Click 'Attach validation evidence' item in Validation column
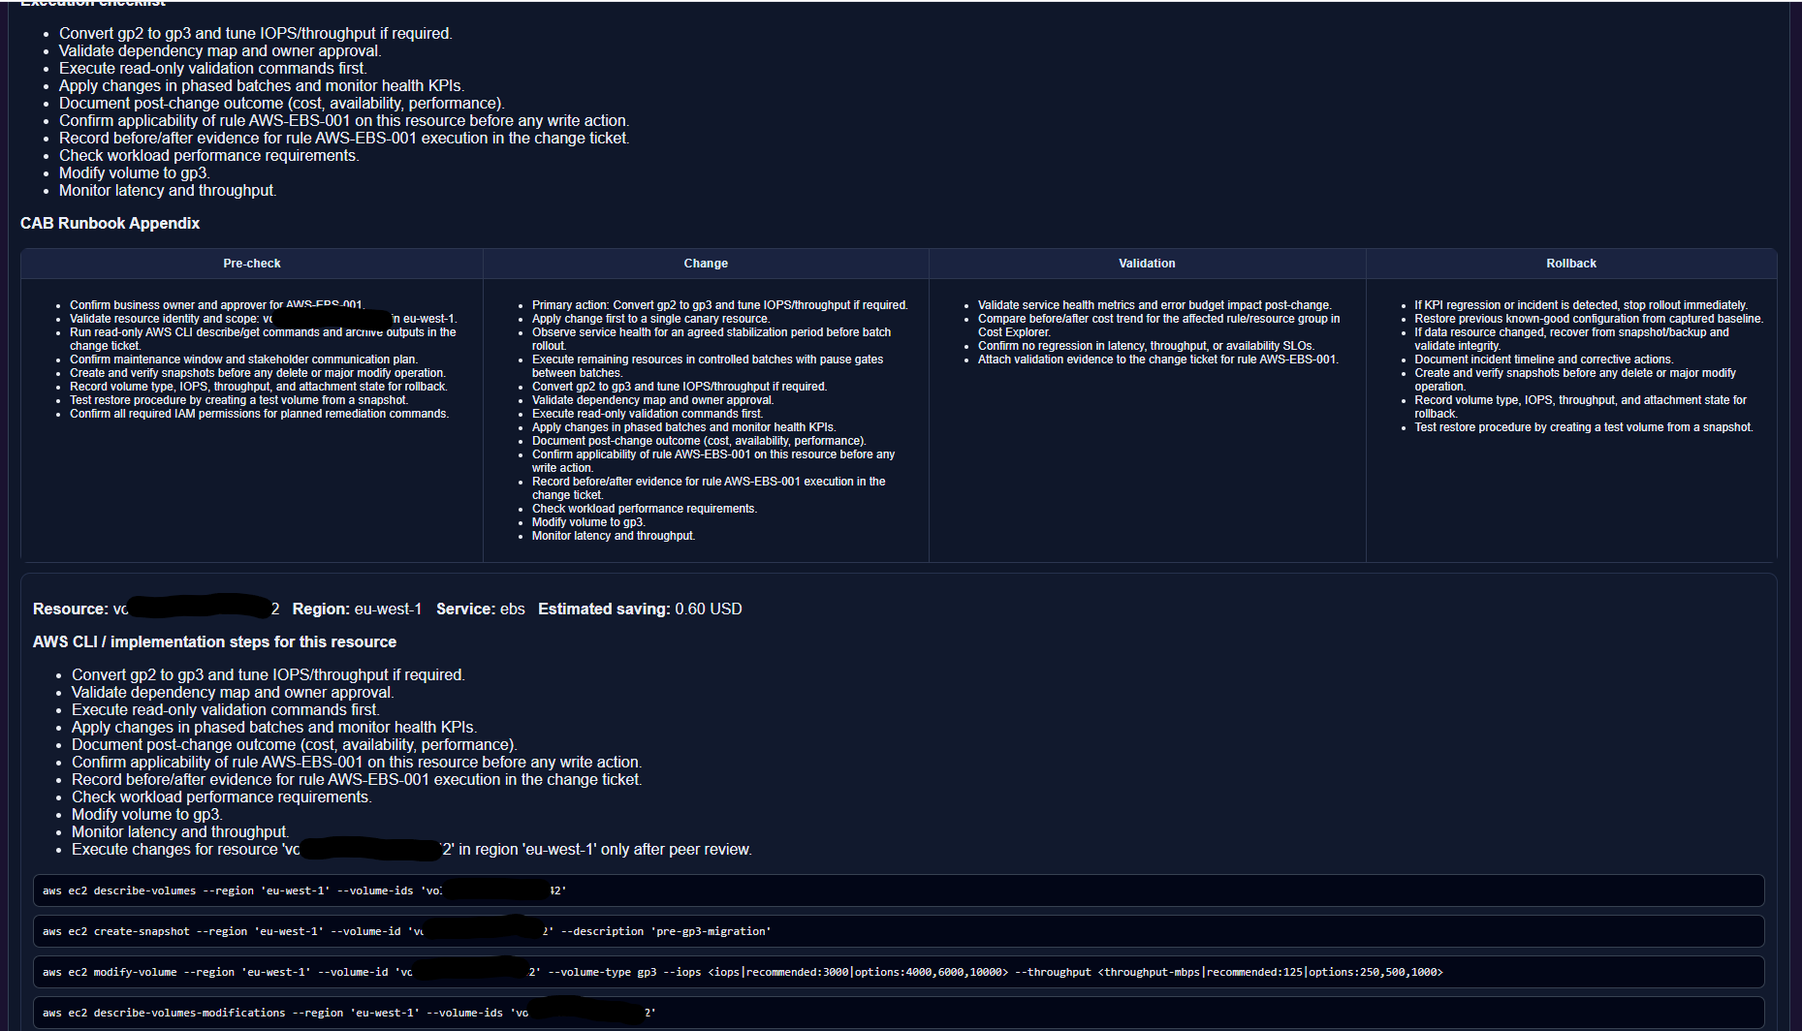The height and width of the screenshot is (1031, 1802). (1157, 359)
